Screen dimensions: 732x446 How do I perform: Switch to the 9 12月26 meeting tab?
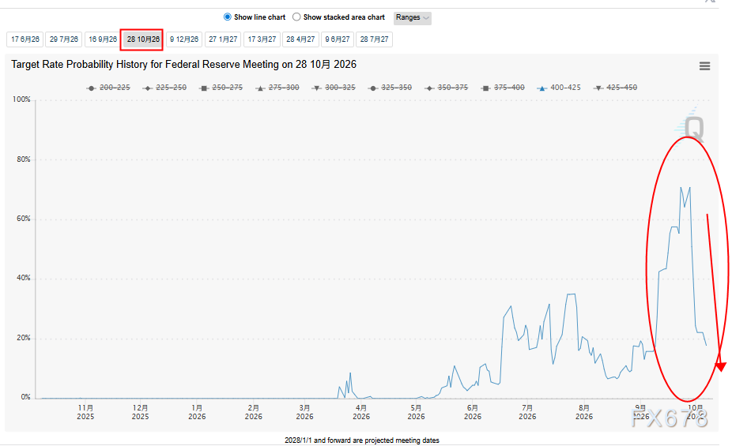pos(184,39)
